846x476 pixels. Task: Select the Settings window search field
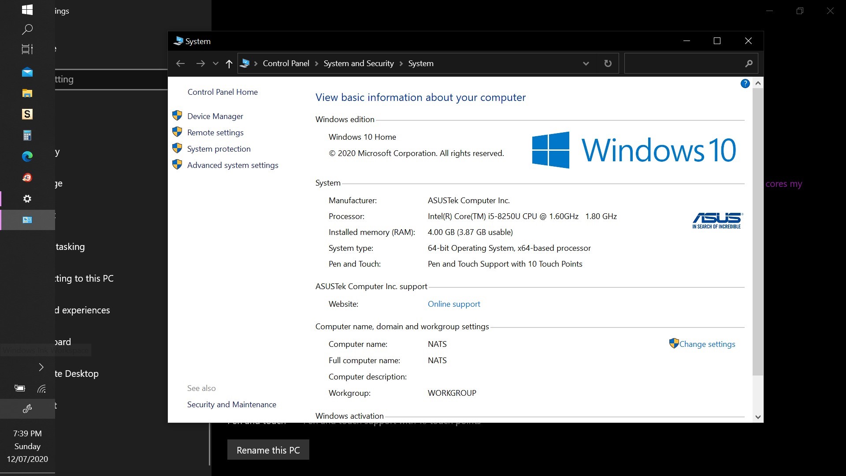(x=111, y=79)
